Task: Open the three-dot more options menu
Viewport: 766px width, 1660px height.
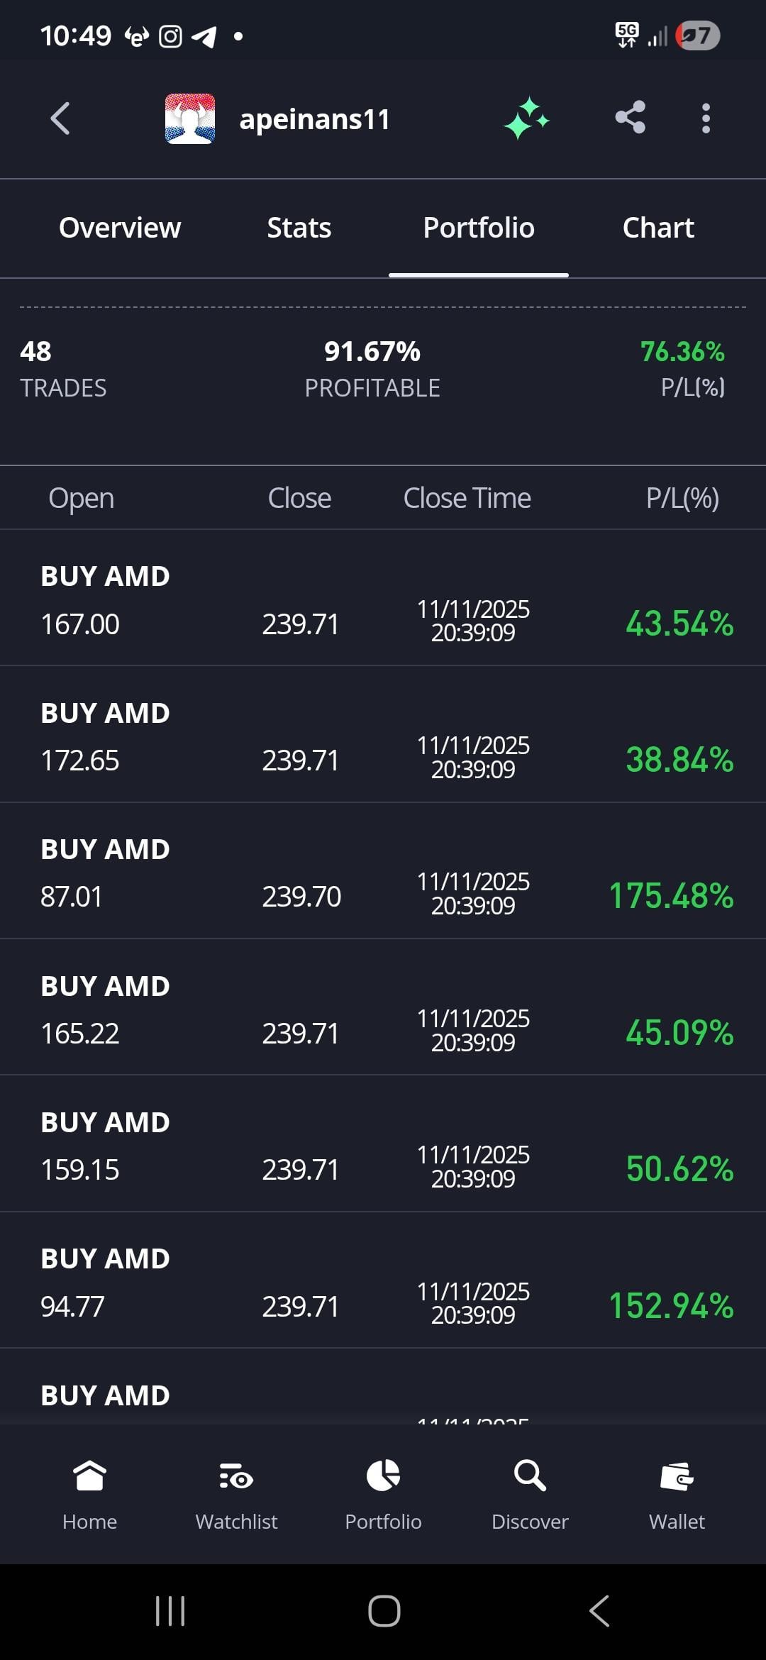Action: tap(705, 118)
